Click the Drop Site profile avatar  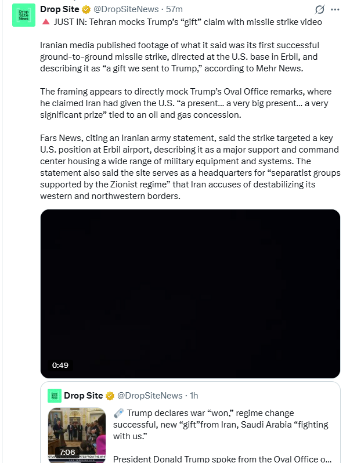pyautogui.click(x=24, y=15)
